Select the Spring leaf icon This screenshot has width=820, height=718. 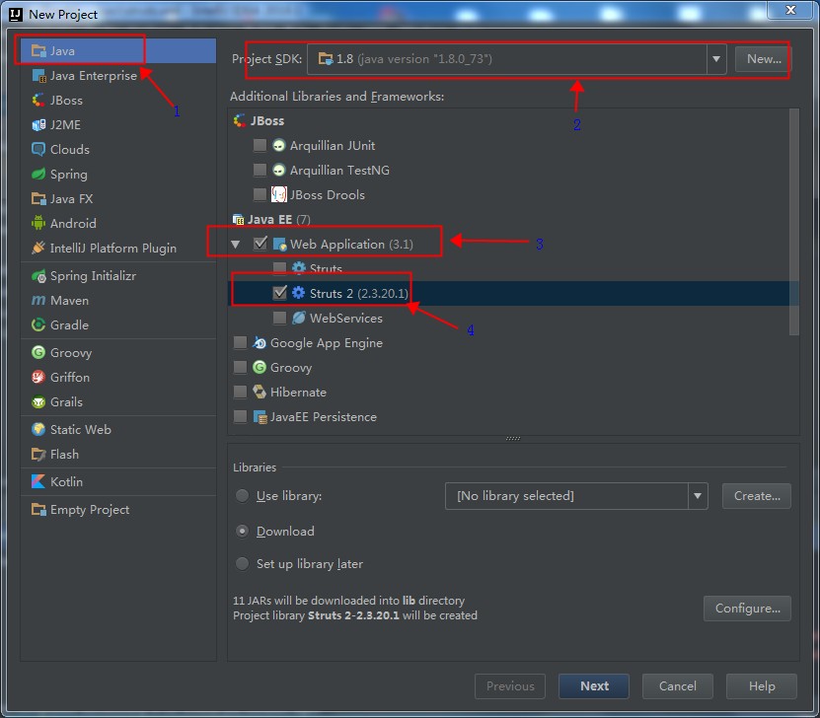pos(38,174)
